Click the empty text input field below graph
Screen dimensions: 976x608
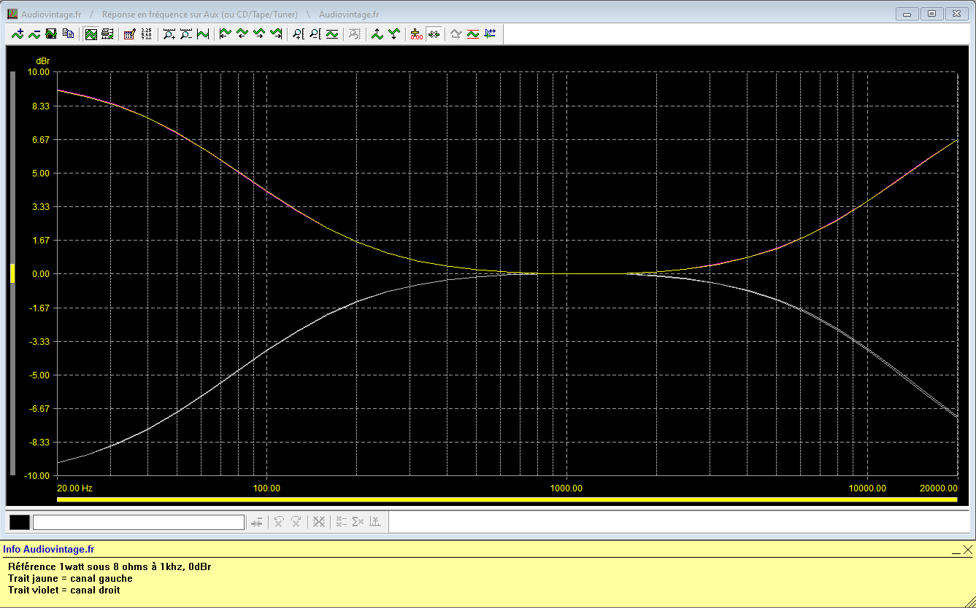pos(139,522)
